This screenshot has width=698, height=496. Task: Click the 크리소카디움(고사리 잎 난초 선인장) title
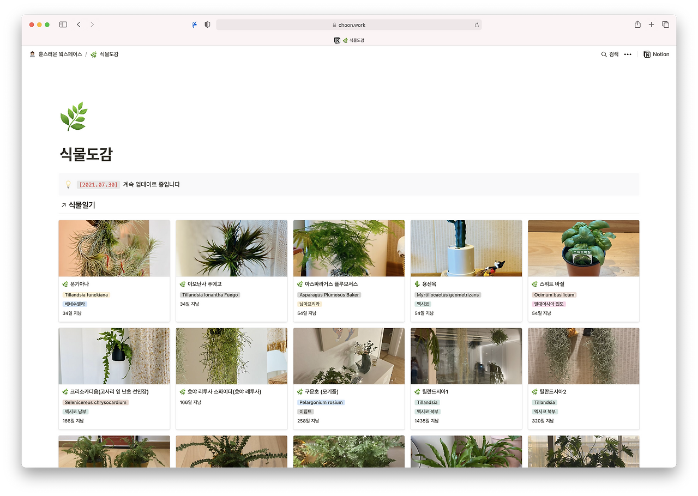[x=110, y=392]
